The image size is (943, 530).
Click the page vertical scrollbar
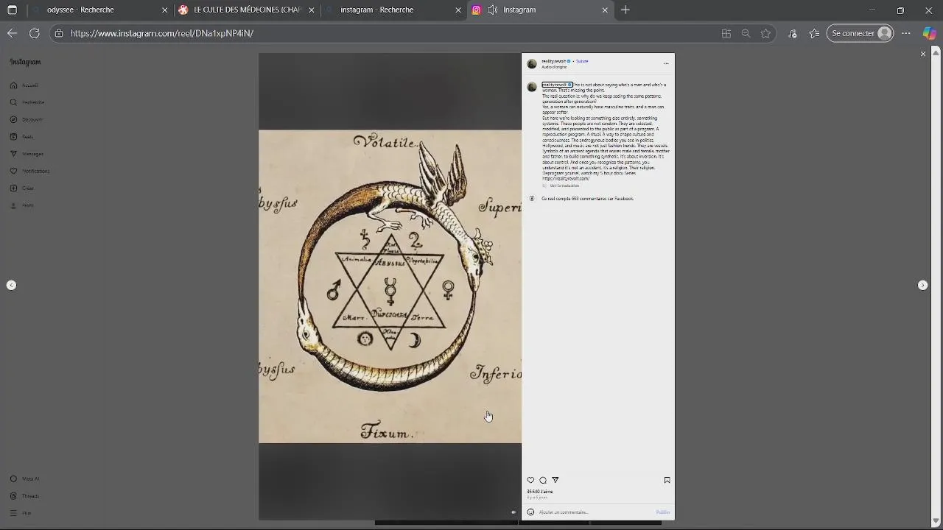coord(937,287)
